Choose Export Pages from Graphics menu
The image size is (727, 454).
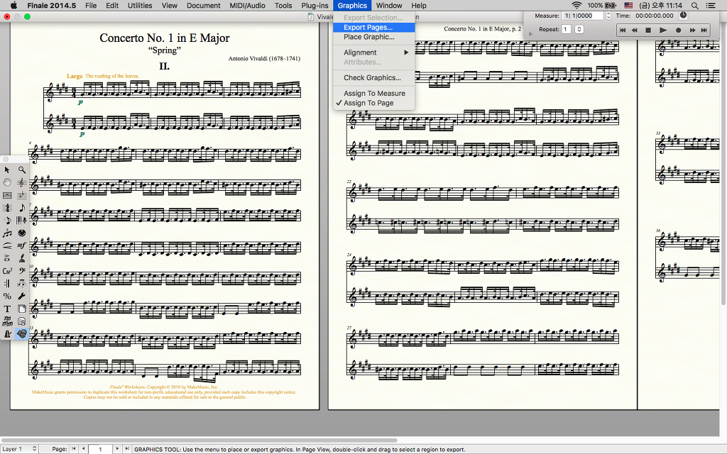pos(367,27)
